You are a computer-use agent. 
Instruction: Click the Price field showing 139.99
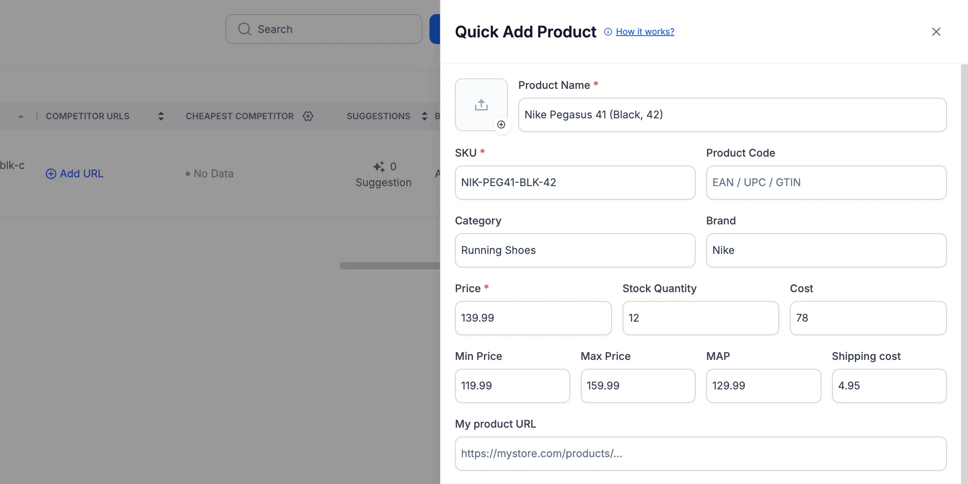click(533, 318)
